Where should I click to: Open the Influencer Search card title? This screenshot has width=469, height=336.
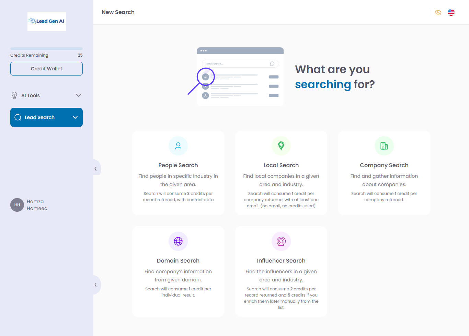[281, 261]
